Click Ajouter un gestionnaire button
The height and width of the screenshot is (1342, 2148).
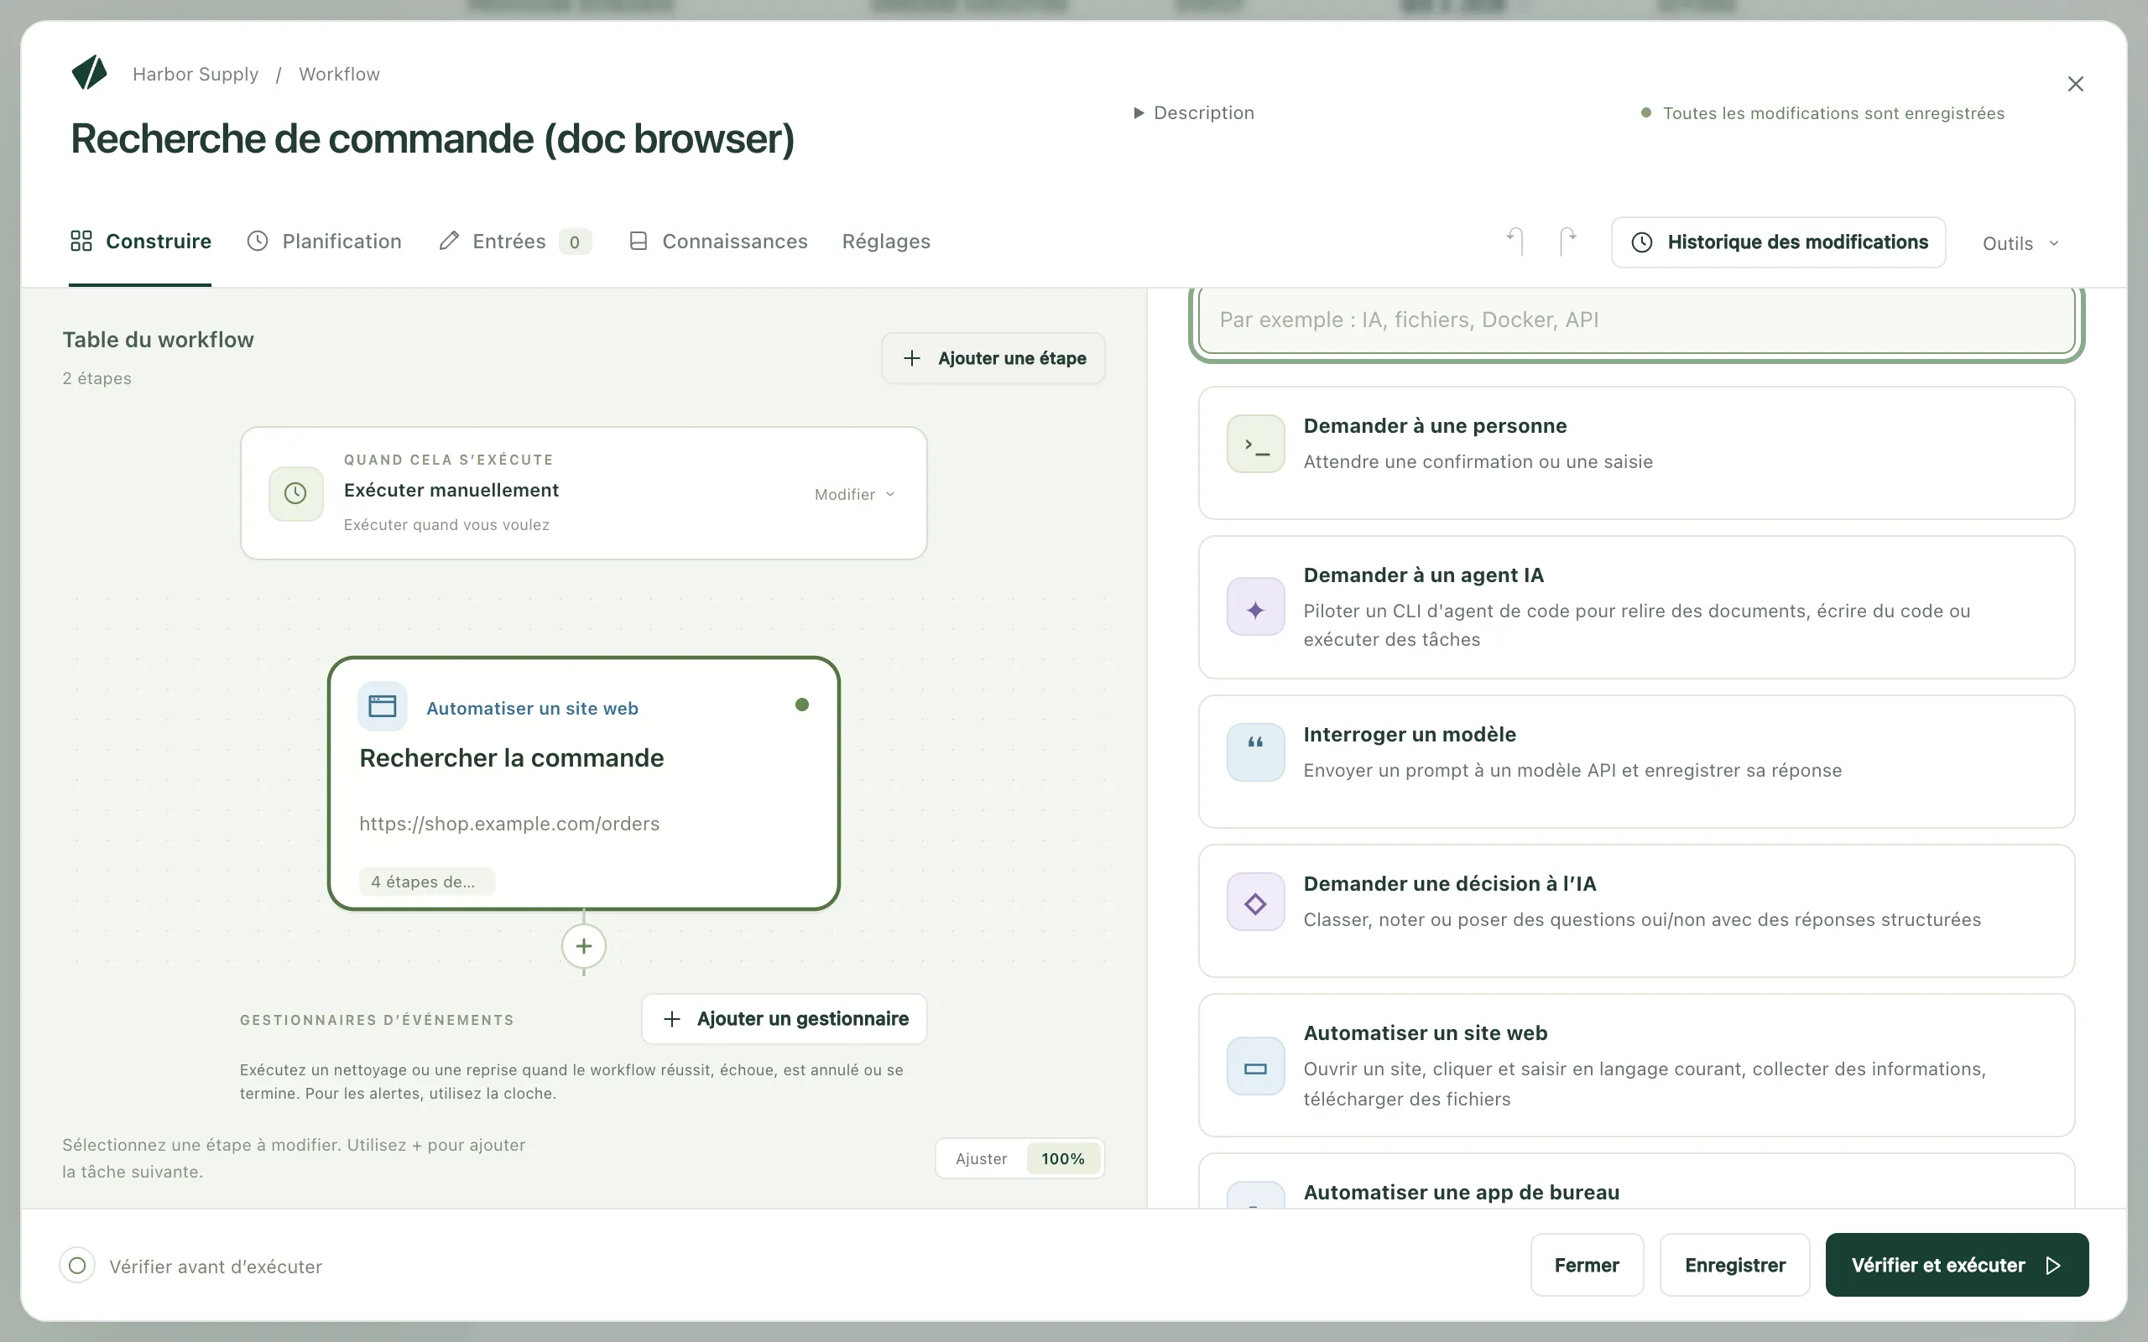pos(785,1019)
